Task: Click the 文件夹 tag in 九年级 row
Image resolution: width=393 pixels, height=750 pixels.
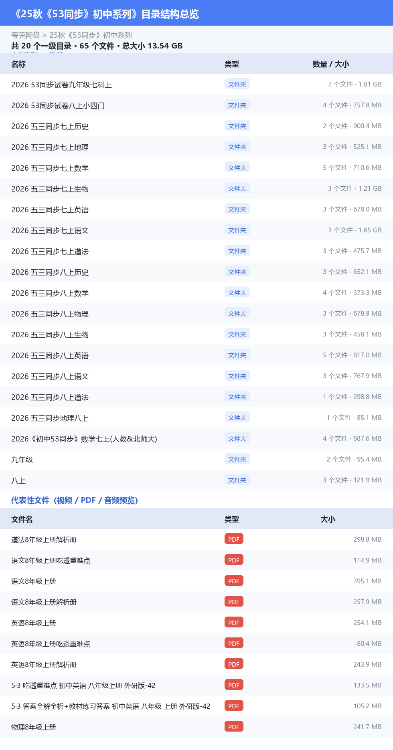Action: pos(237,459)
